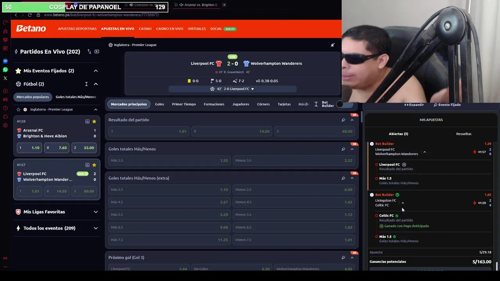Pin the Goles totales Más/Menos market

[x=343, y=149]
